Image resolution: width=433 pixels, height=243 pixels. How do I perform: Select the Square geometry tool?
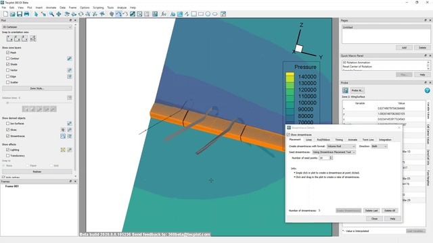(x=194, y=13)
